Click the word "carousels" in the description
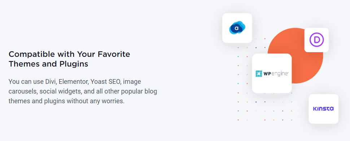This screenshot has width=350, height=141. click(21, 91)
